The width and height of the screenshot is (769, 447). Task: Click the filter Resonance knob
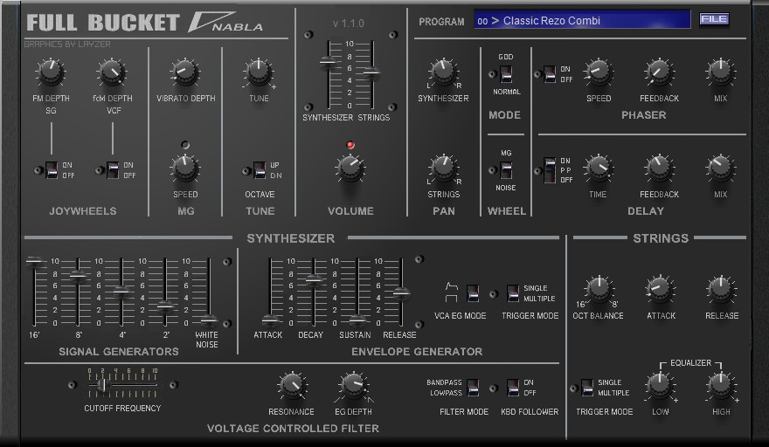pyautogui.click(x=291, y=385)
